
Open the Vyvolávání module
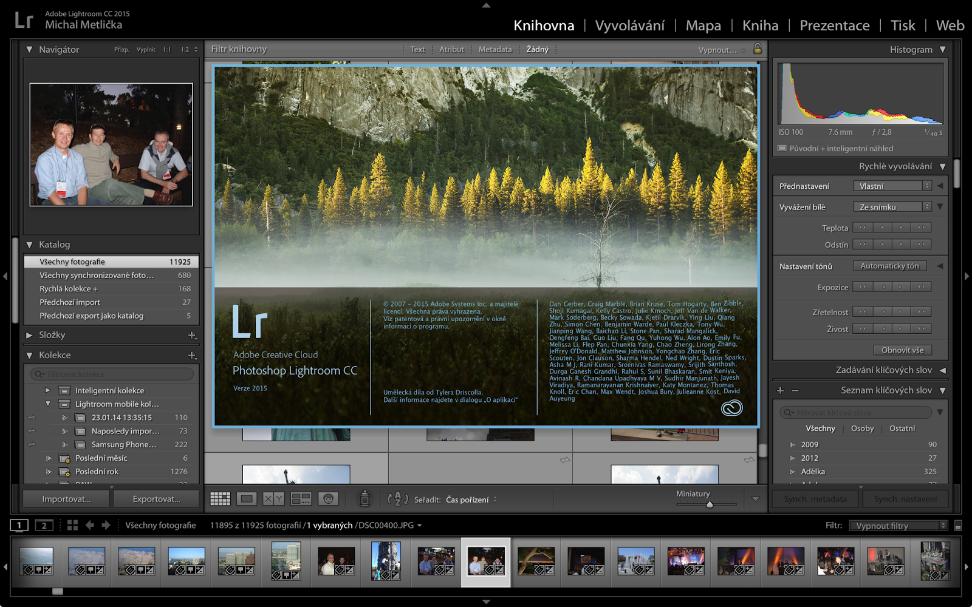pos(630,25)
